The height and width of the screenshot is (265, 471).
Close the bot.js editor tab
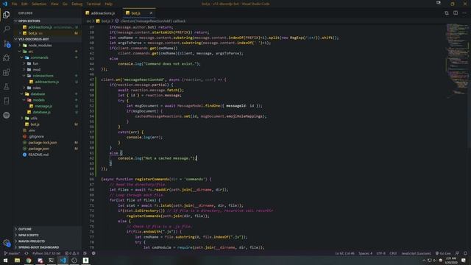(x=151, y=13)
